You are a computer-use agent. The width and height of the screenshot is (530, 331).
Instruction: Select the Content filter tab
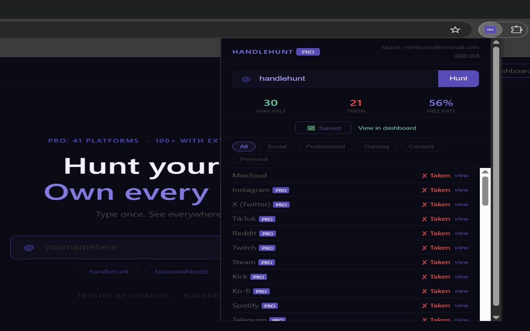click(421, 146)
